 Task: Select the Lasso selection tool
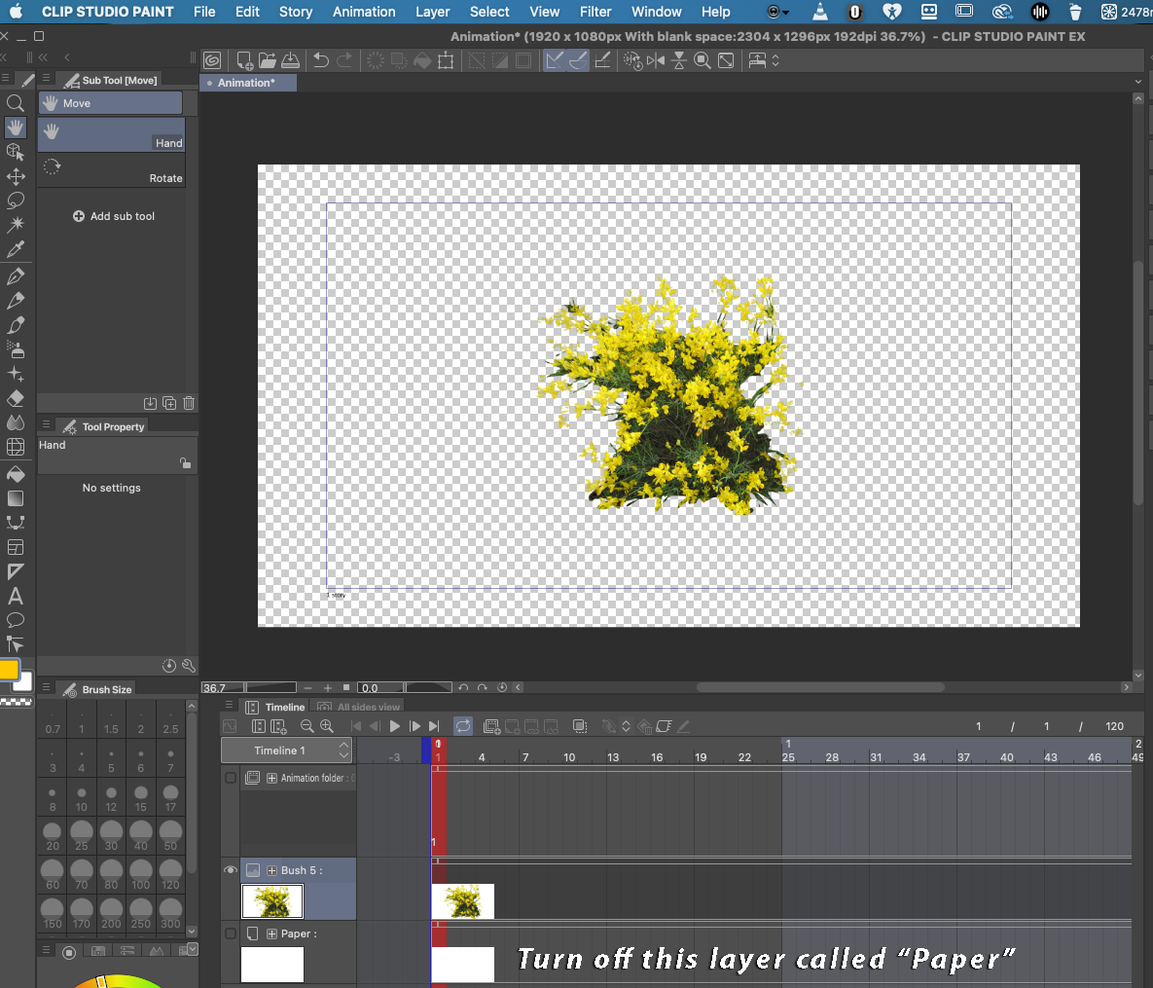[15, 201]
